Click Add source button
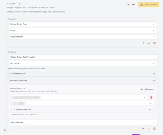Viewport: 163px width, 135px height. (147, 89)
